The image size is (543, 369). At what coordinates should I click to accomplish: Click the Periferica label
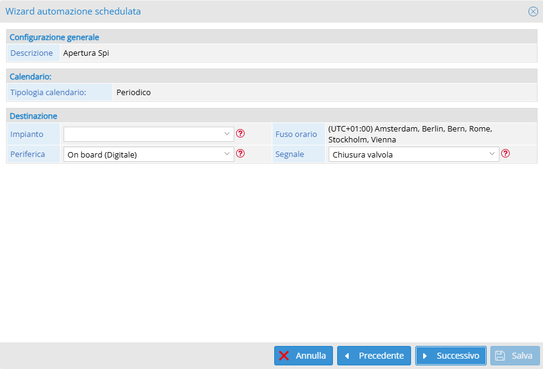[x=28, y=154]
